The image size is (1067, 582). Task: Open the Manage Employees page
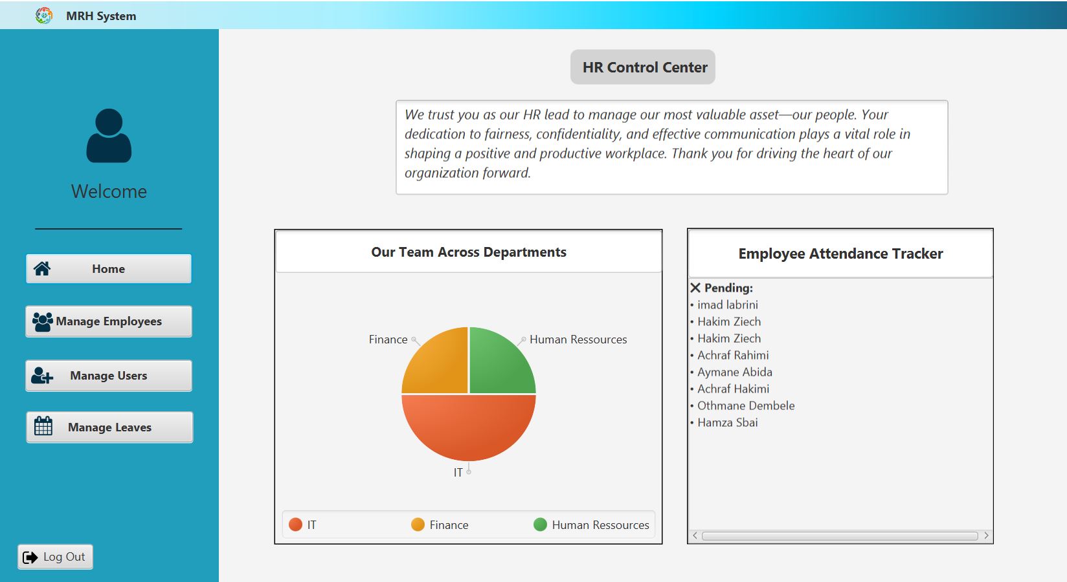[x=109, y=321]
